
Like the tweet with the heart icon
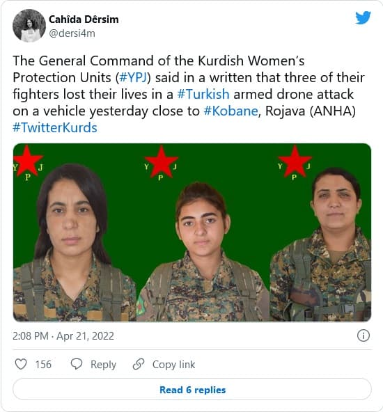pyautogui.click(x=21, y=365)
